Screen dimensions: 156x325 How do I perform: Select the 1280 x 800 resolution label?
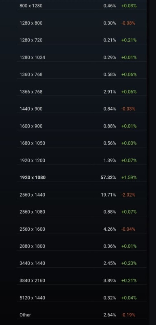click(x=31, y=23)
